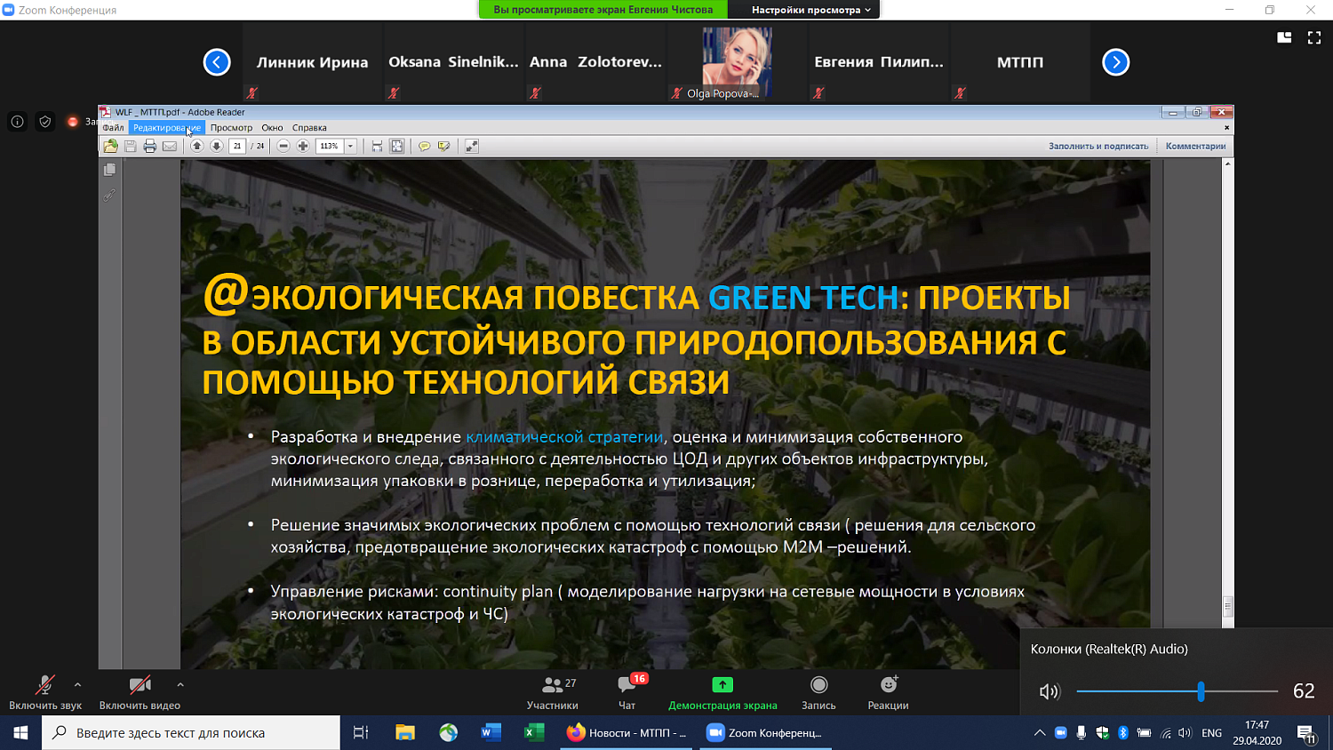Click the save disk icon in Adobe Reader

[130, 146]
